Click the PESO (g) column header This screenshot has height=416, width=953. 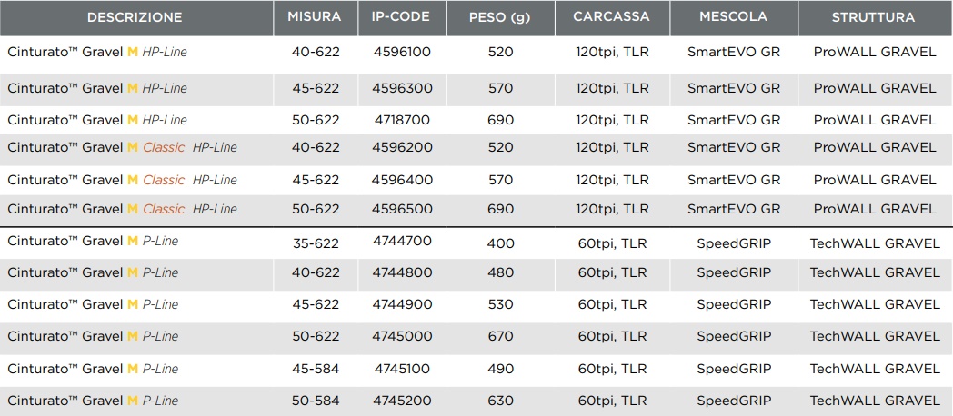[x=499, y=17]
